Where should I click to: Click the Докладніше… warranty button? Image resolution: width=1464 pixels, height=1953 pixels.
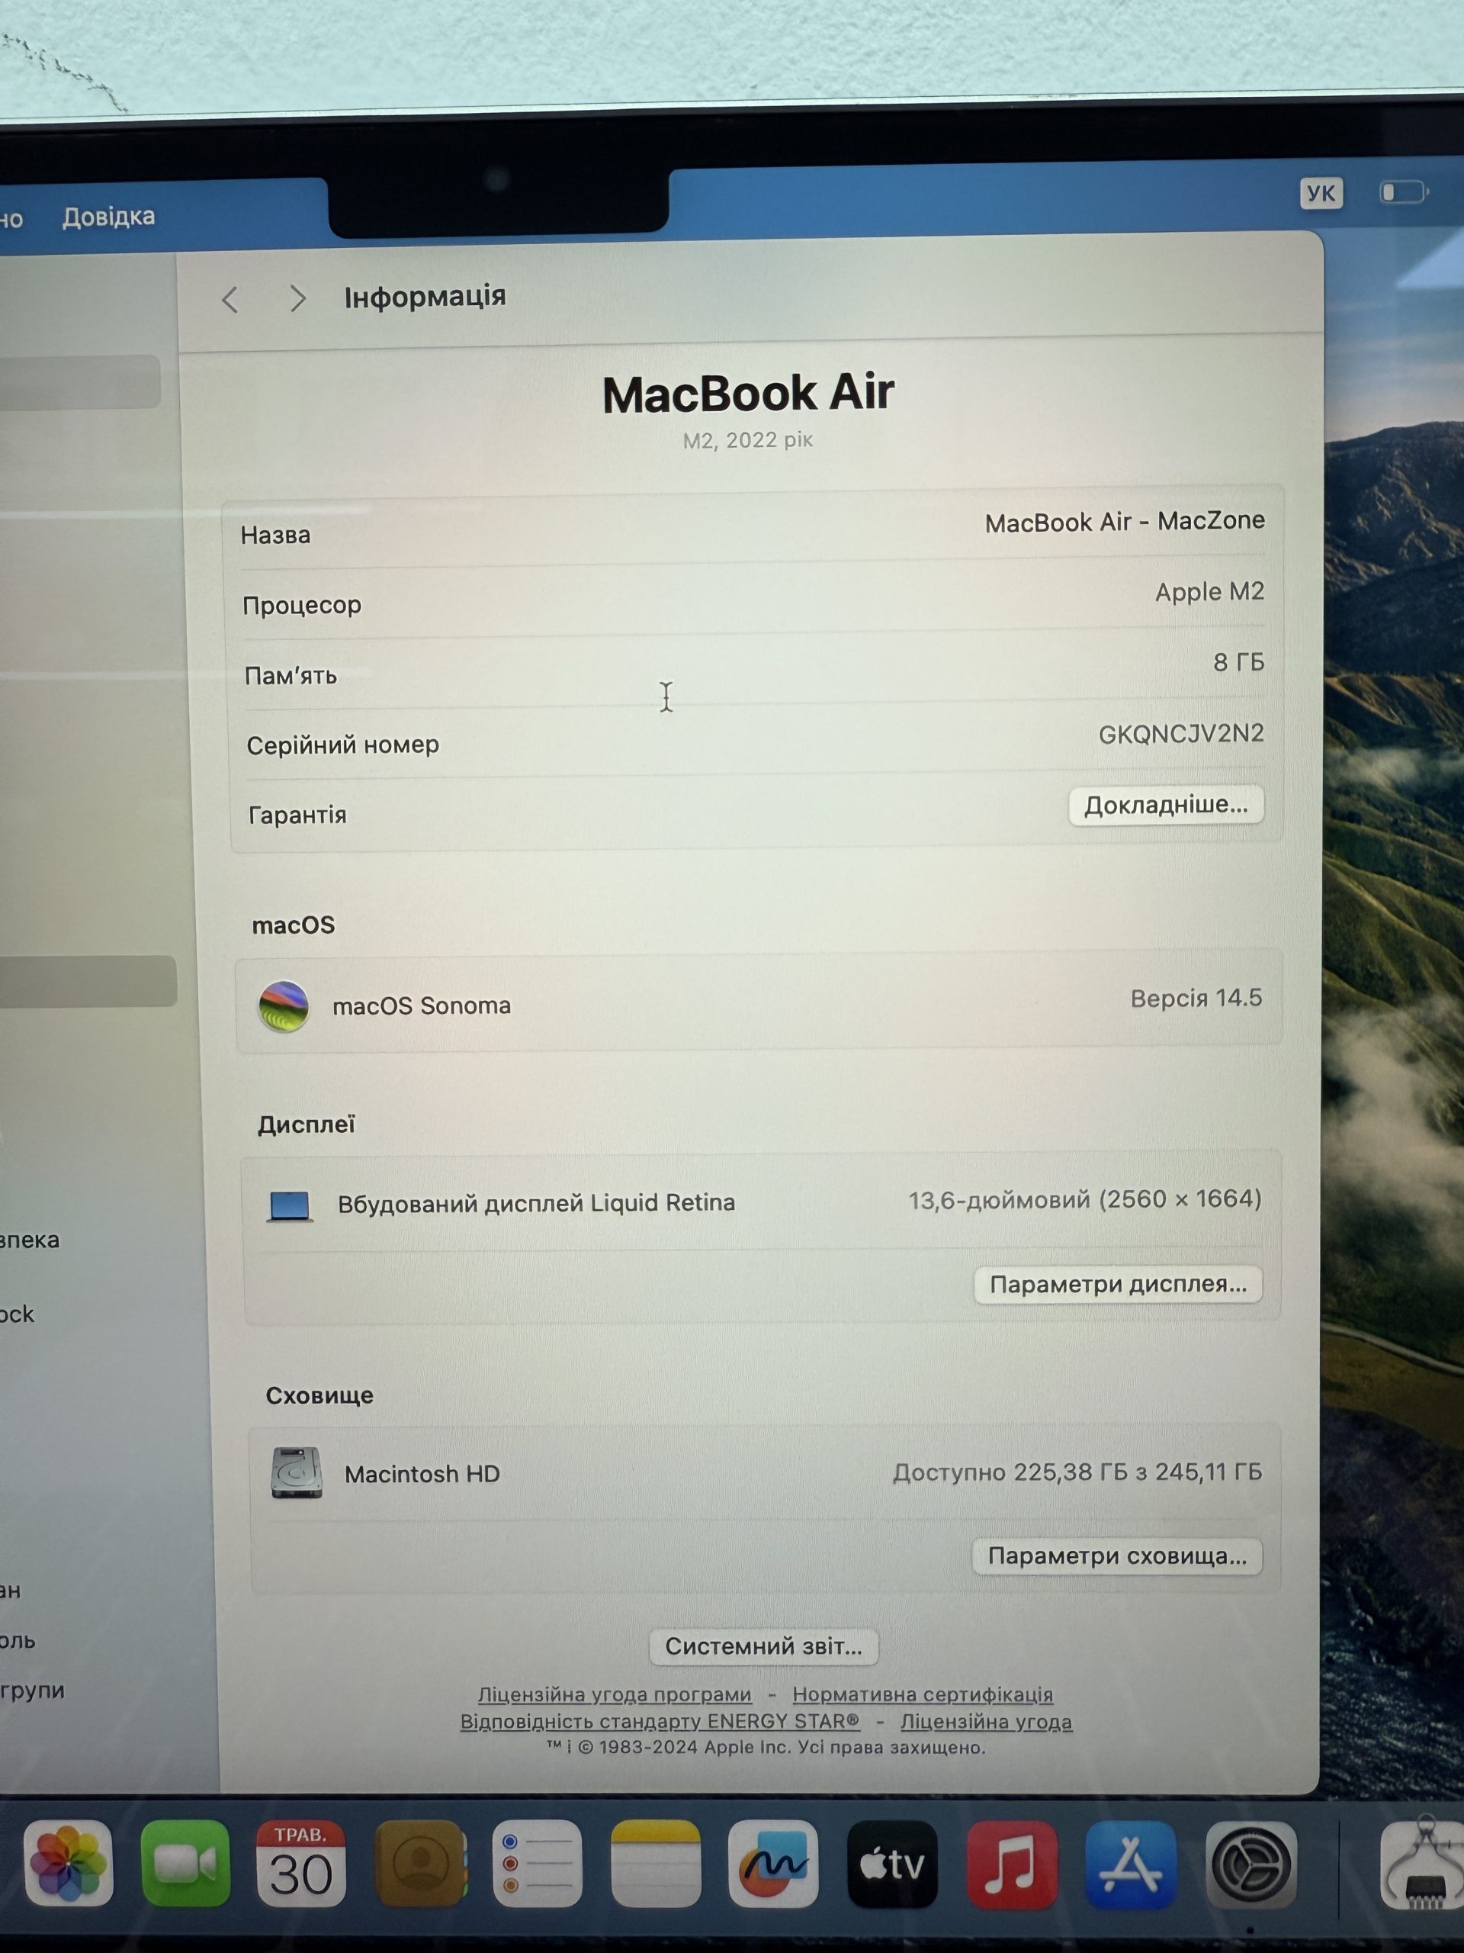click(1166, 805)
